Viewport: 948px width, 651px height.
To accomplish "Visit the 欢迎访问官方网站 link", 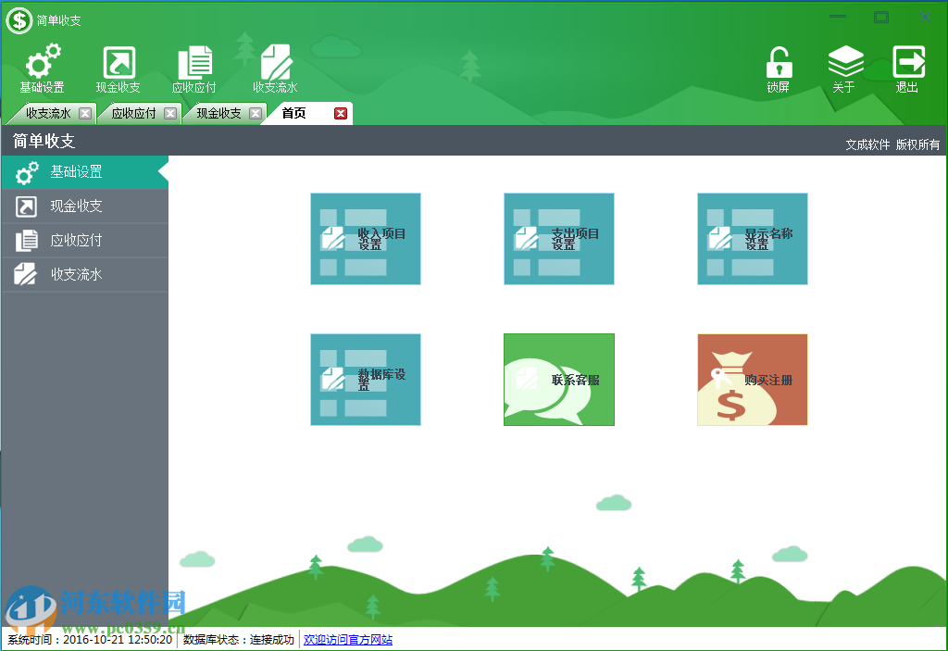I will [x=348, y=640].
